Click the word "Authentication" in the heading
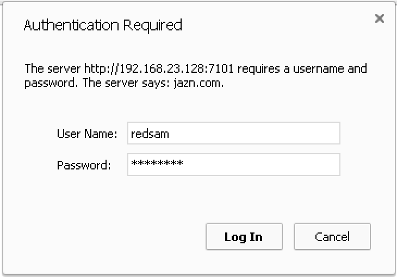Screen dimensions: 397x277 point(71,26)
